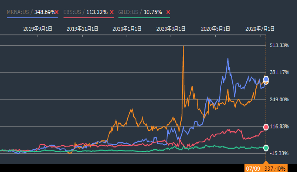Screen dimensions: 297x172
Task: Click the orange crosshair triangle above 07/09
Action: [x=266, y=162]
